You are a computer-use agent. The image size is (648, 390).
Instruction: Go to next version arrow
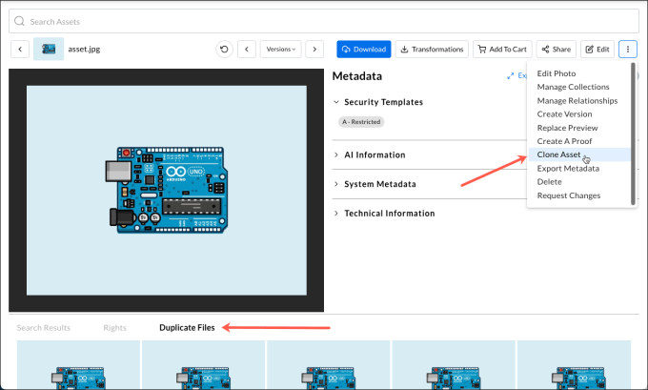pos(314,50)
